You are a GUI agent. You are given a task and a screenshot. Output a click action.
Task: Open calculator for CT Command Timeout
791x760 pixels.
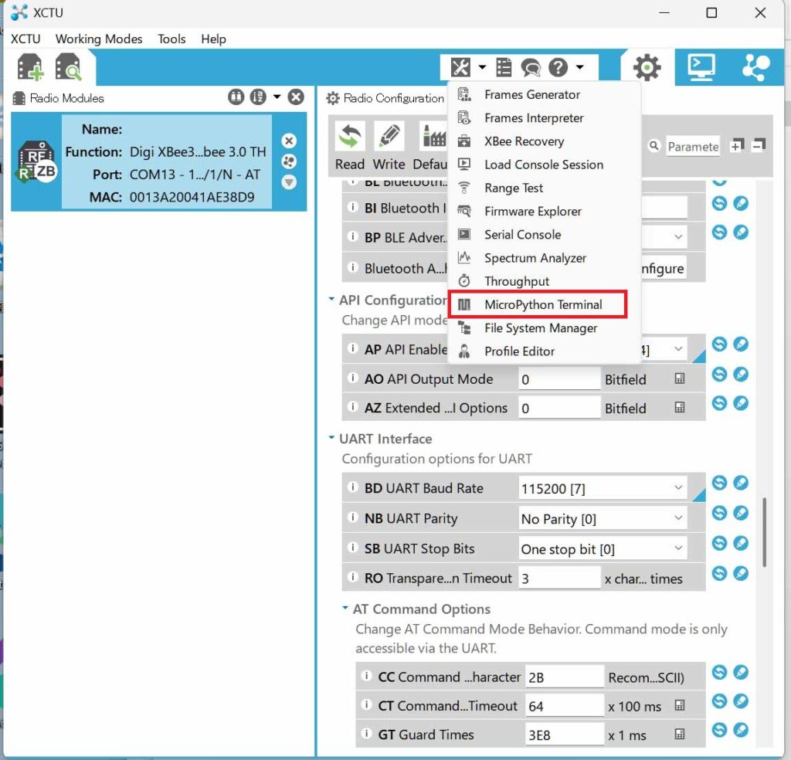tap(680, 705)
